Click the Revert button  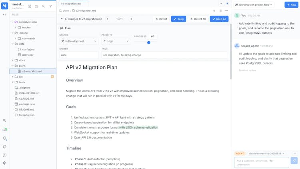pos(162,19)
